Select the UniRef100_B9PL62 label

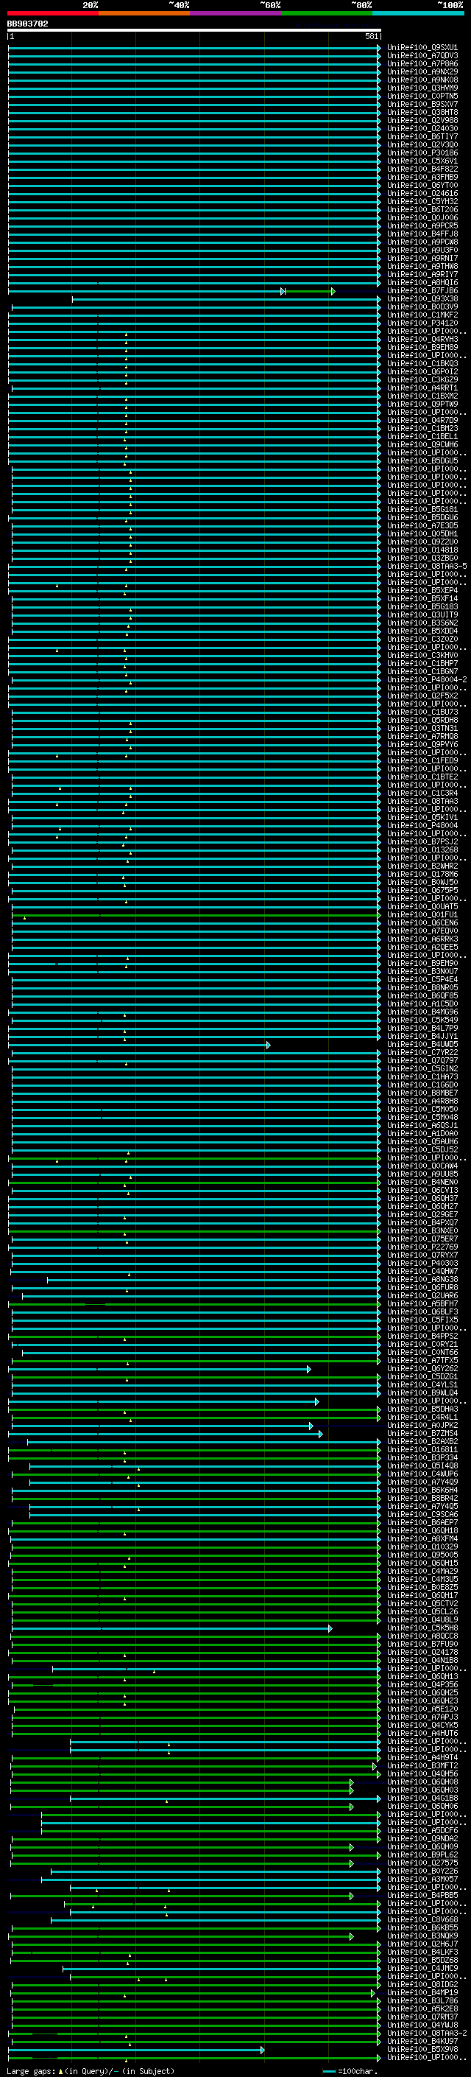tap(422, 1854)
